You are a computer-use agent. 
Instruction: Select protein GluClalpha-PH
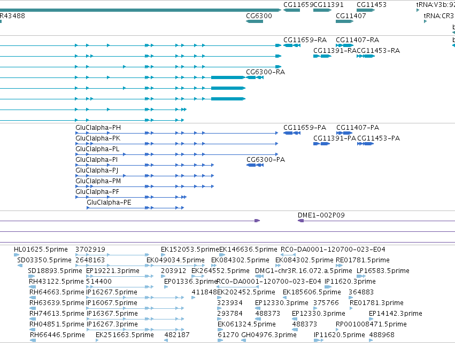[x=98, y=128]
